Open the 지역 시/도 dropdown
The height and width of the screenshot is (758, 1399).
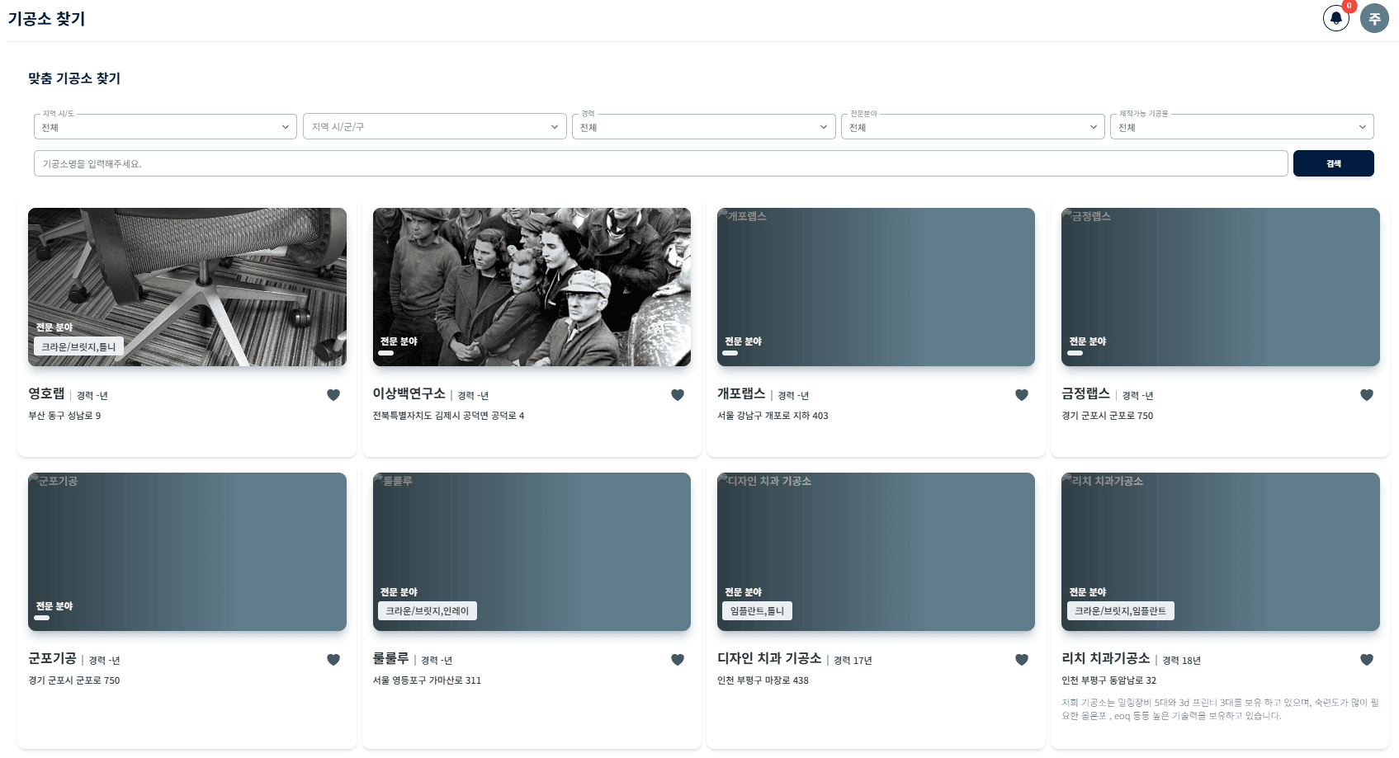pyautogui.click(x=165, y=127)
